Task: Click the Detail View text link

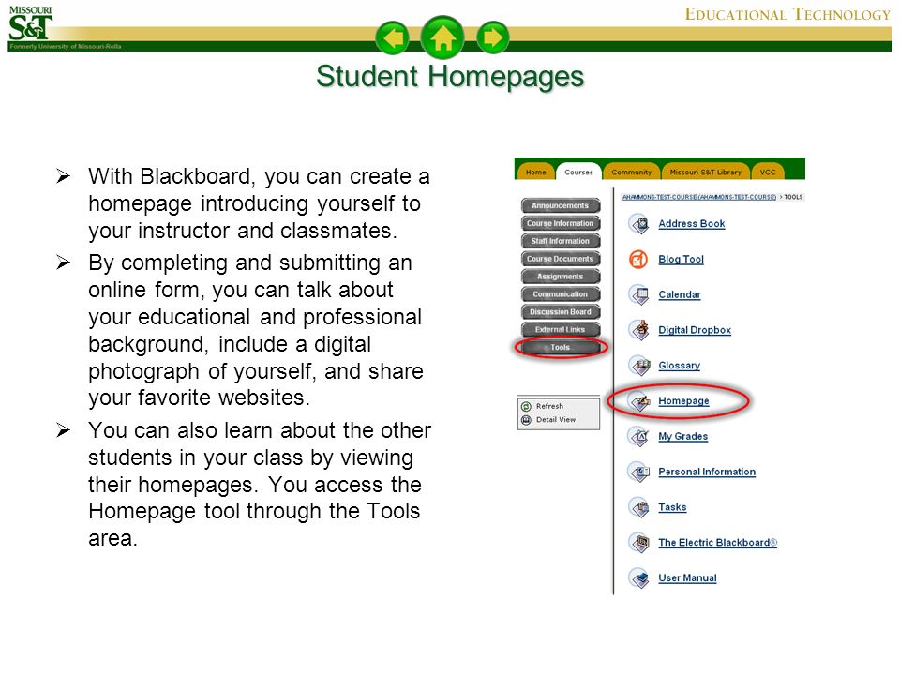Action: [x=556, y=420]
